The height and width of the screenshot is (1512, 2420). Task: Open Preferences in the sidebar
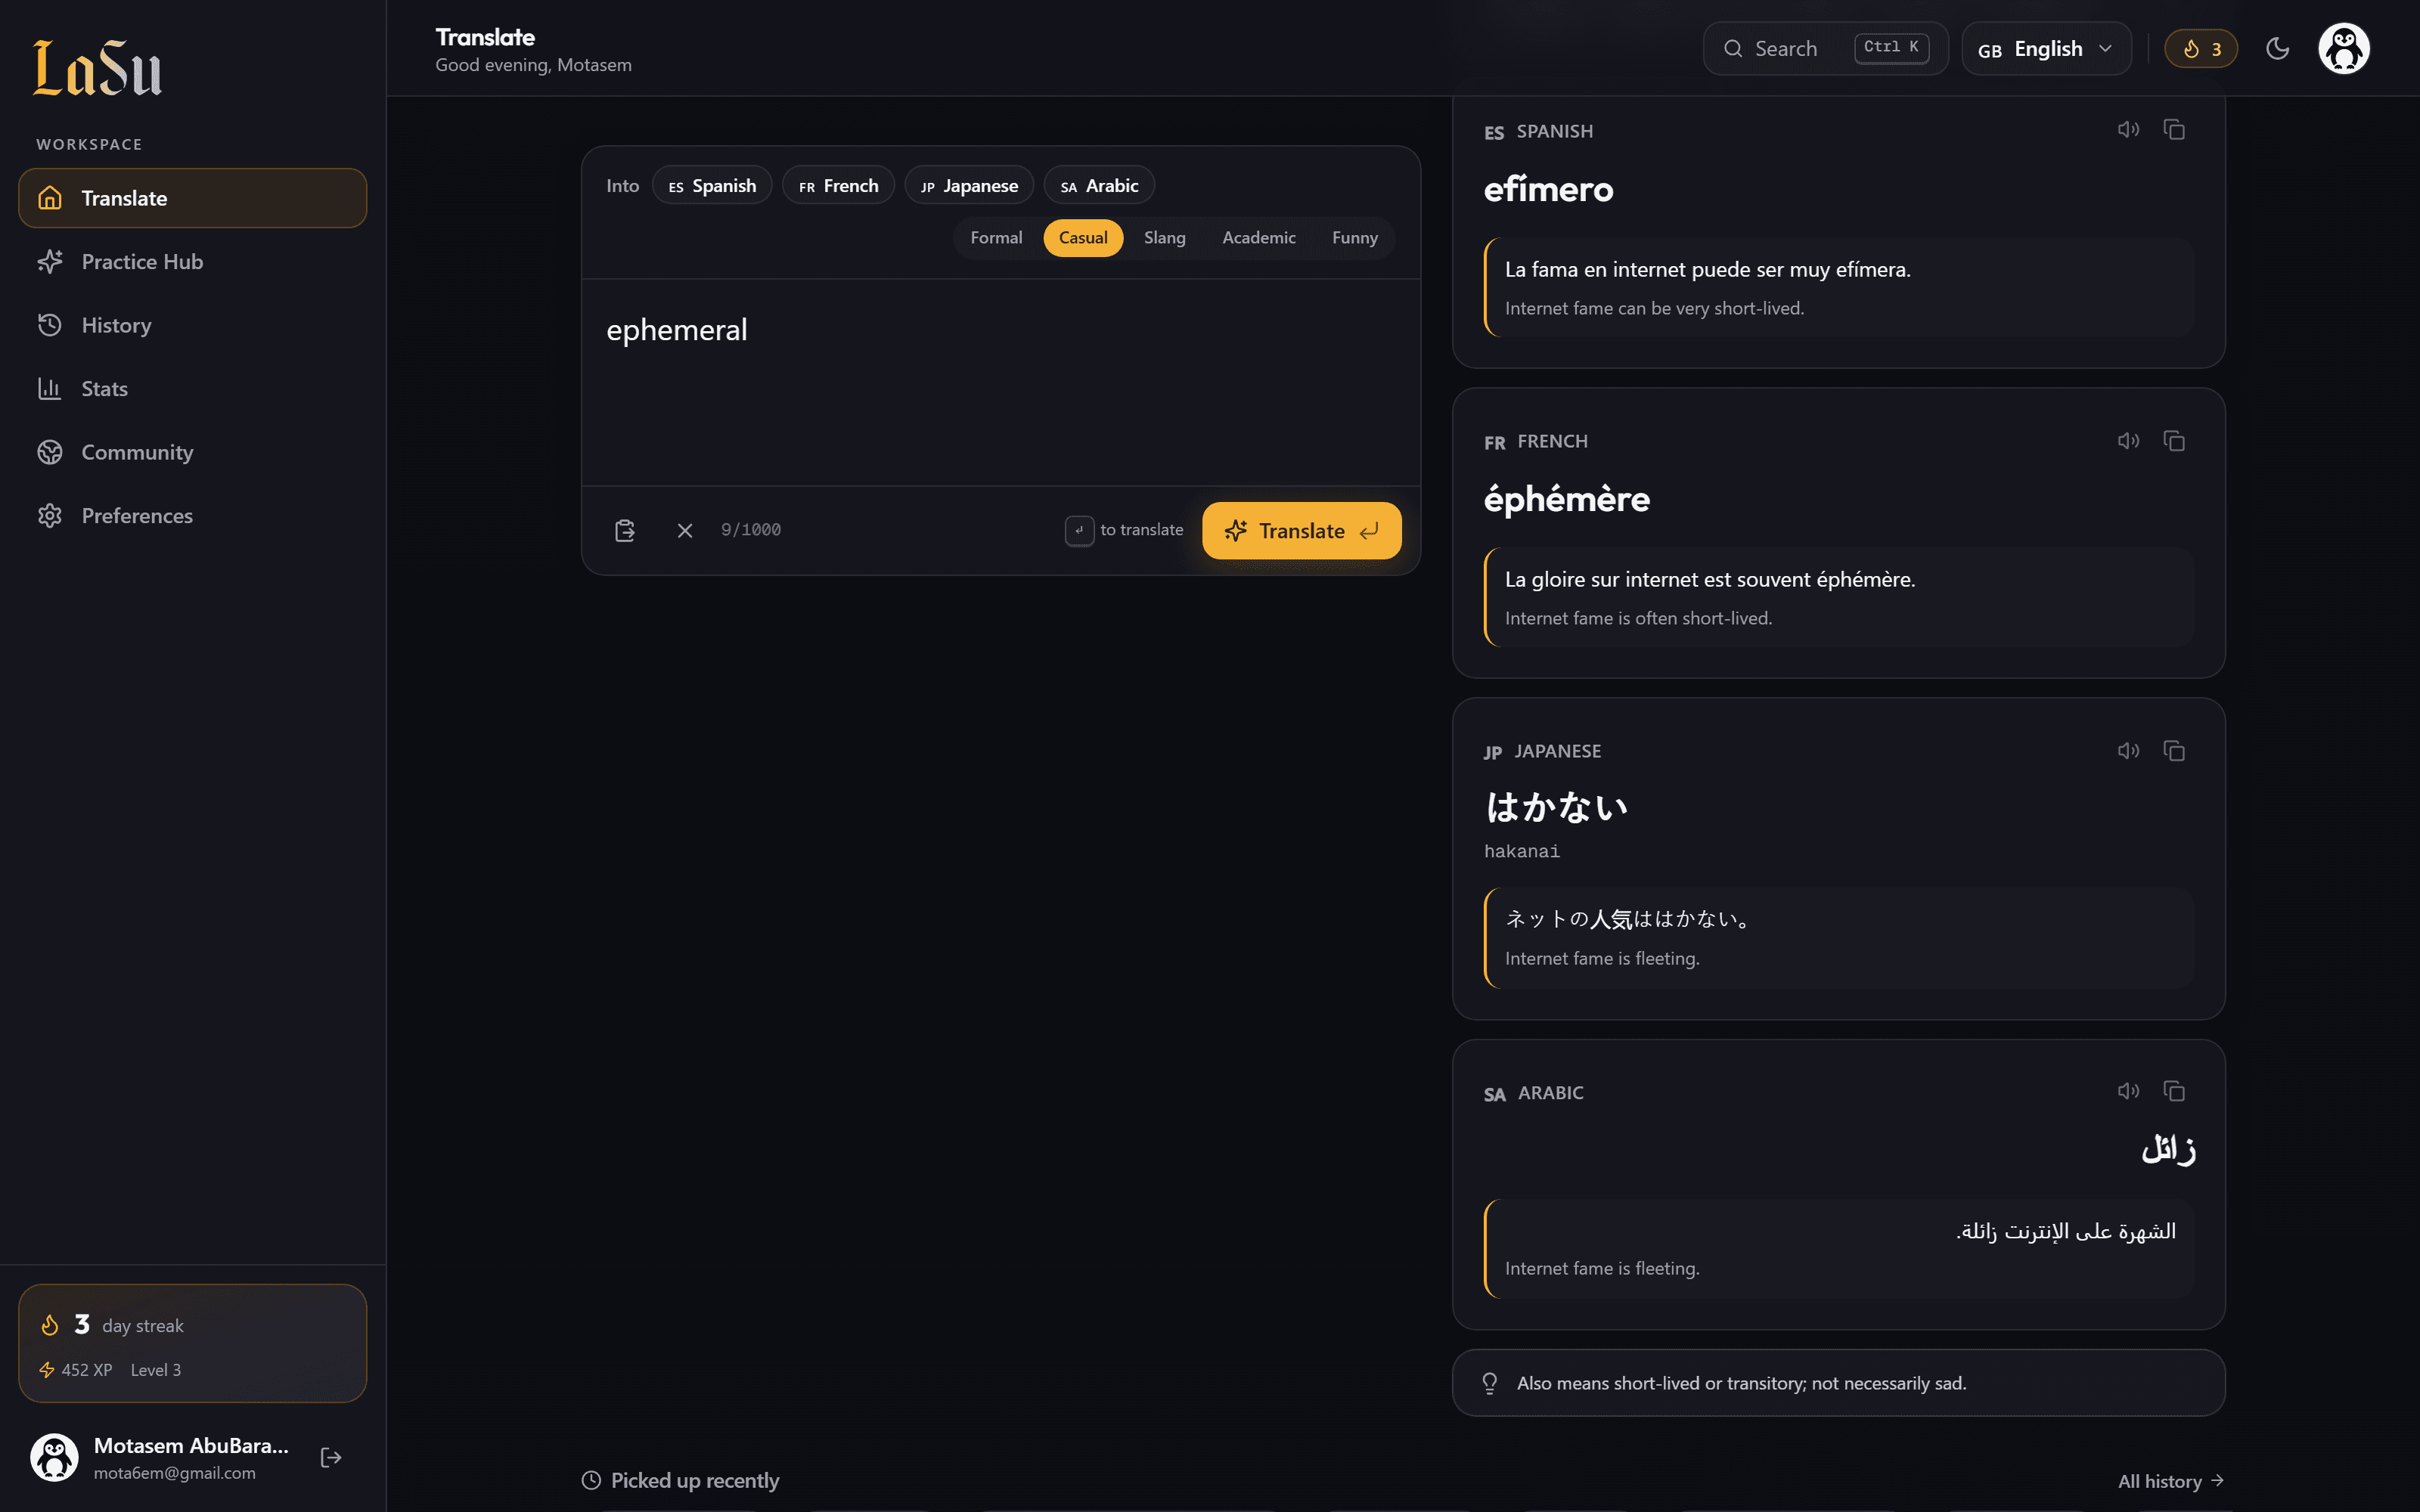pos(193,516)
